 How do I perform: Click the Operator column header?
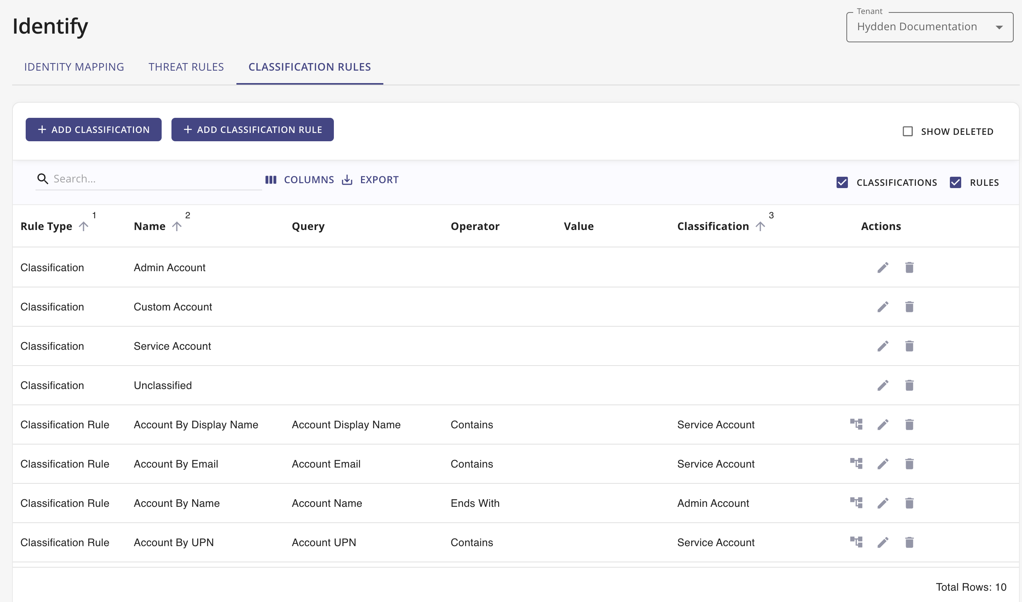click(475, 226)
